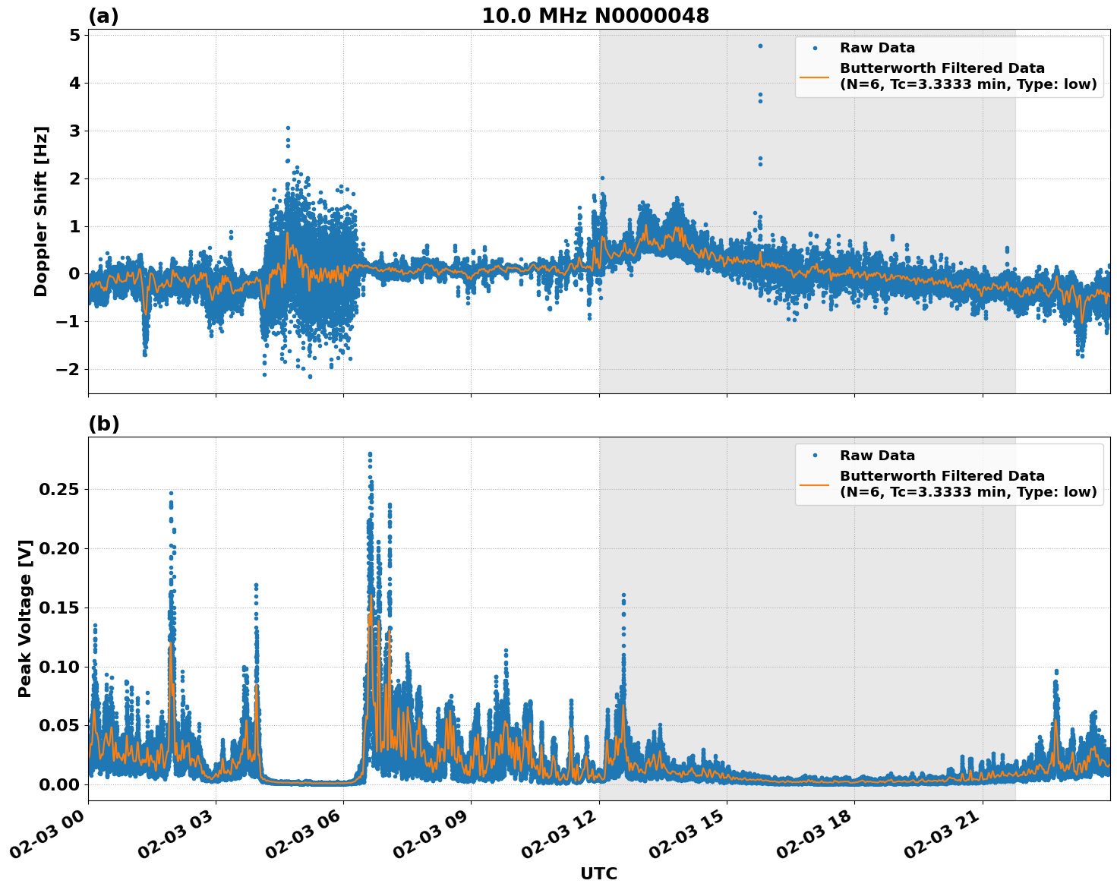Click "Raw Data" in the panel (b) legend
The image size is (1117, 890).
[877, 456]
